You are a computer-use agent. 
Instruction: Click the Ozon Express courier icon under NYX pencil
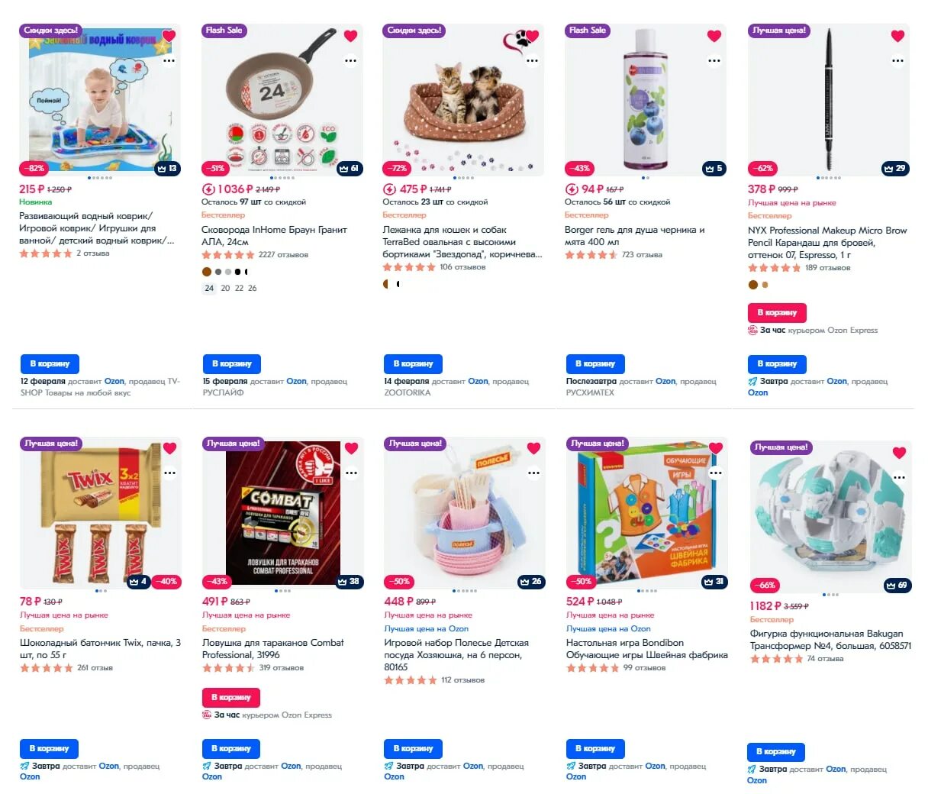[752, 331]
